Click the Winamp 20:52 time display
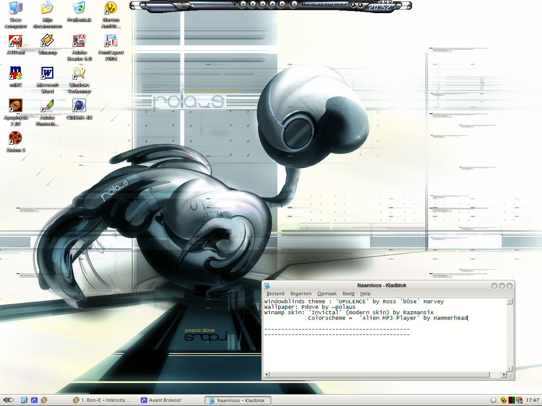The width and height of the screenshot is (542, 406). tap(379, 7)
